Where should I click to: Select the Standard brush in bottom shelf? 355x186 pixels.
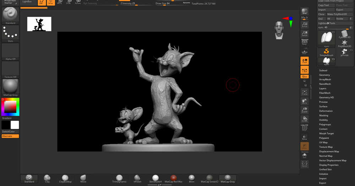[x=29, y=179]
